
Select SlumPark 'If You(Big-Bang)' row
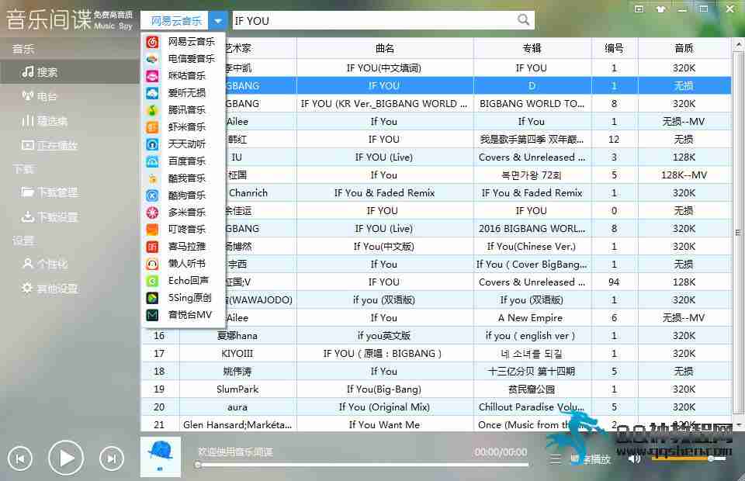(435, 389)
